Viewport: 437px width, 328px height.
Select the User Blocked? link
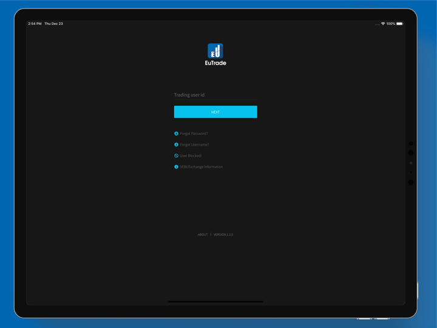point(191,155)
